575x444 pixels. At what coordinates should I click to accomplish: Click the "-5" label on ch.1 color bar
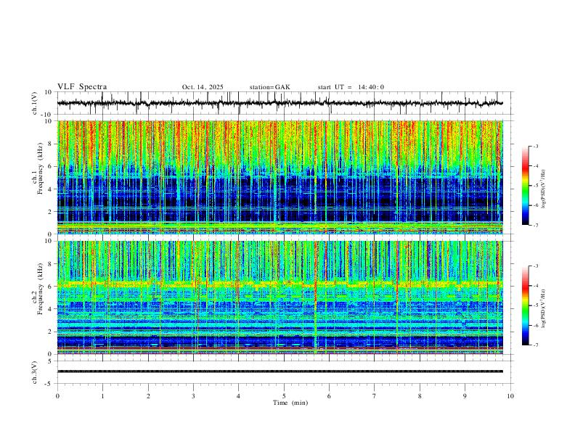point(536,186)
